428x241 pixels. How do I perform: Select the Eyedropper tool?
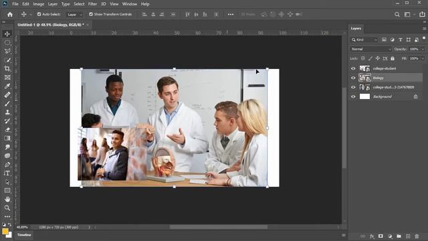tap(7, 86)
